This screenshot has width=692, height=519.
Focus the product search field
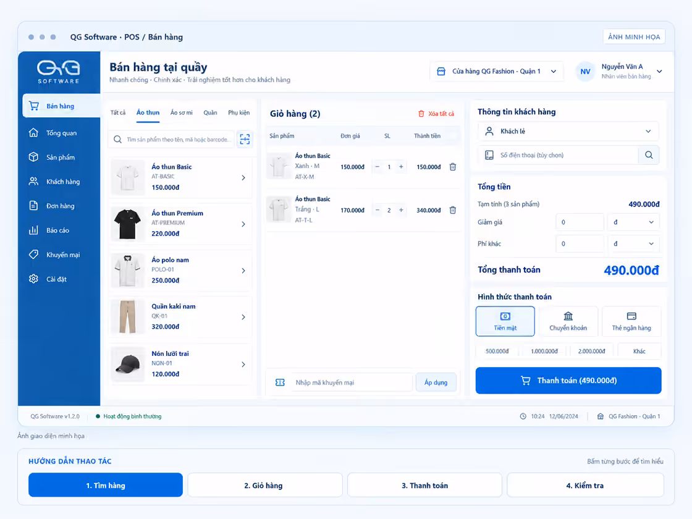171,140
